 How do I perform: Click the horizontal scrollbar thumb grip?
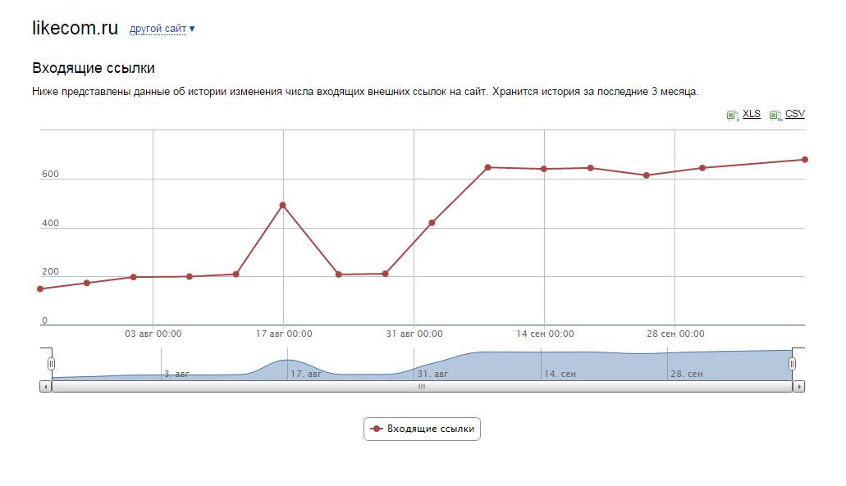422,386
